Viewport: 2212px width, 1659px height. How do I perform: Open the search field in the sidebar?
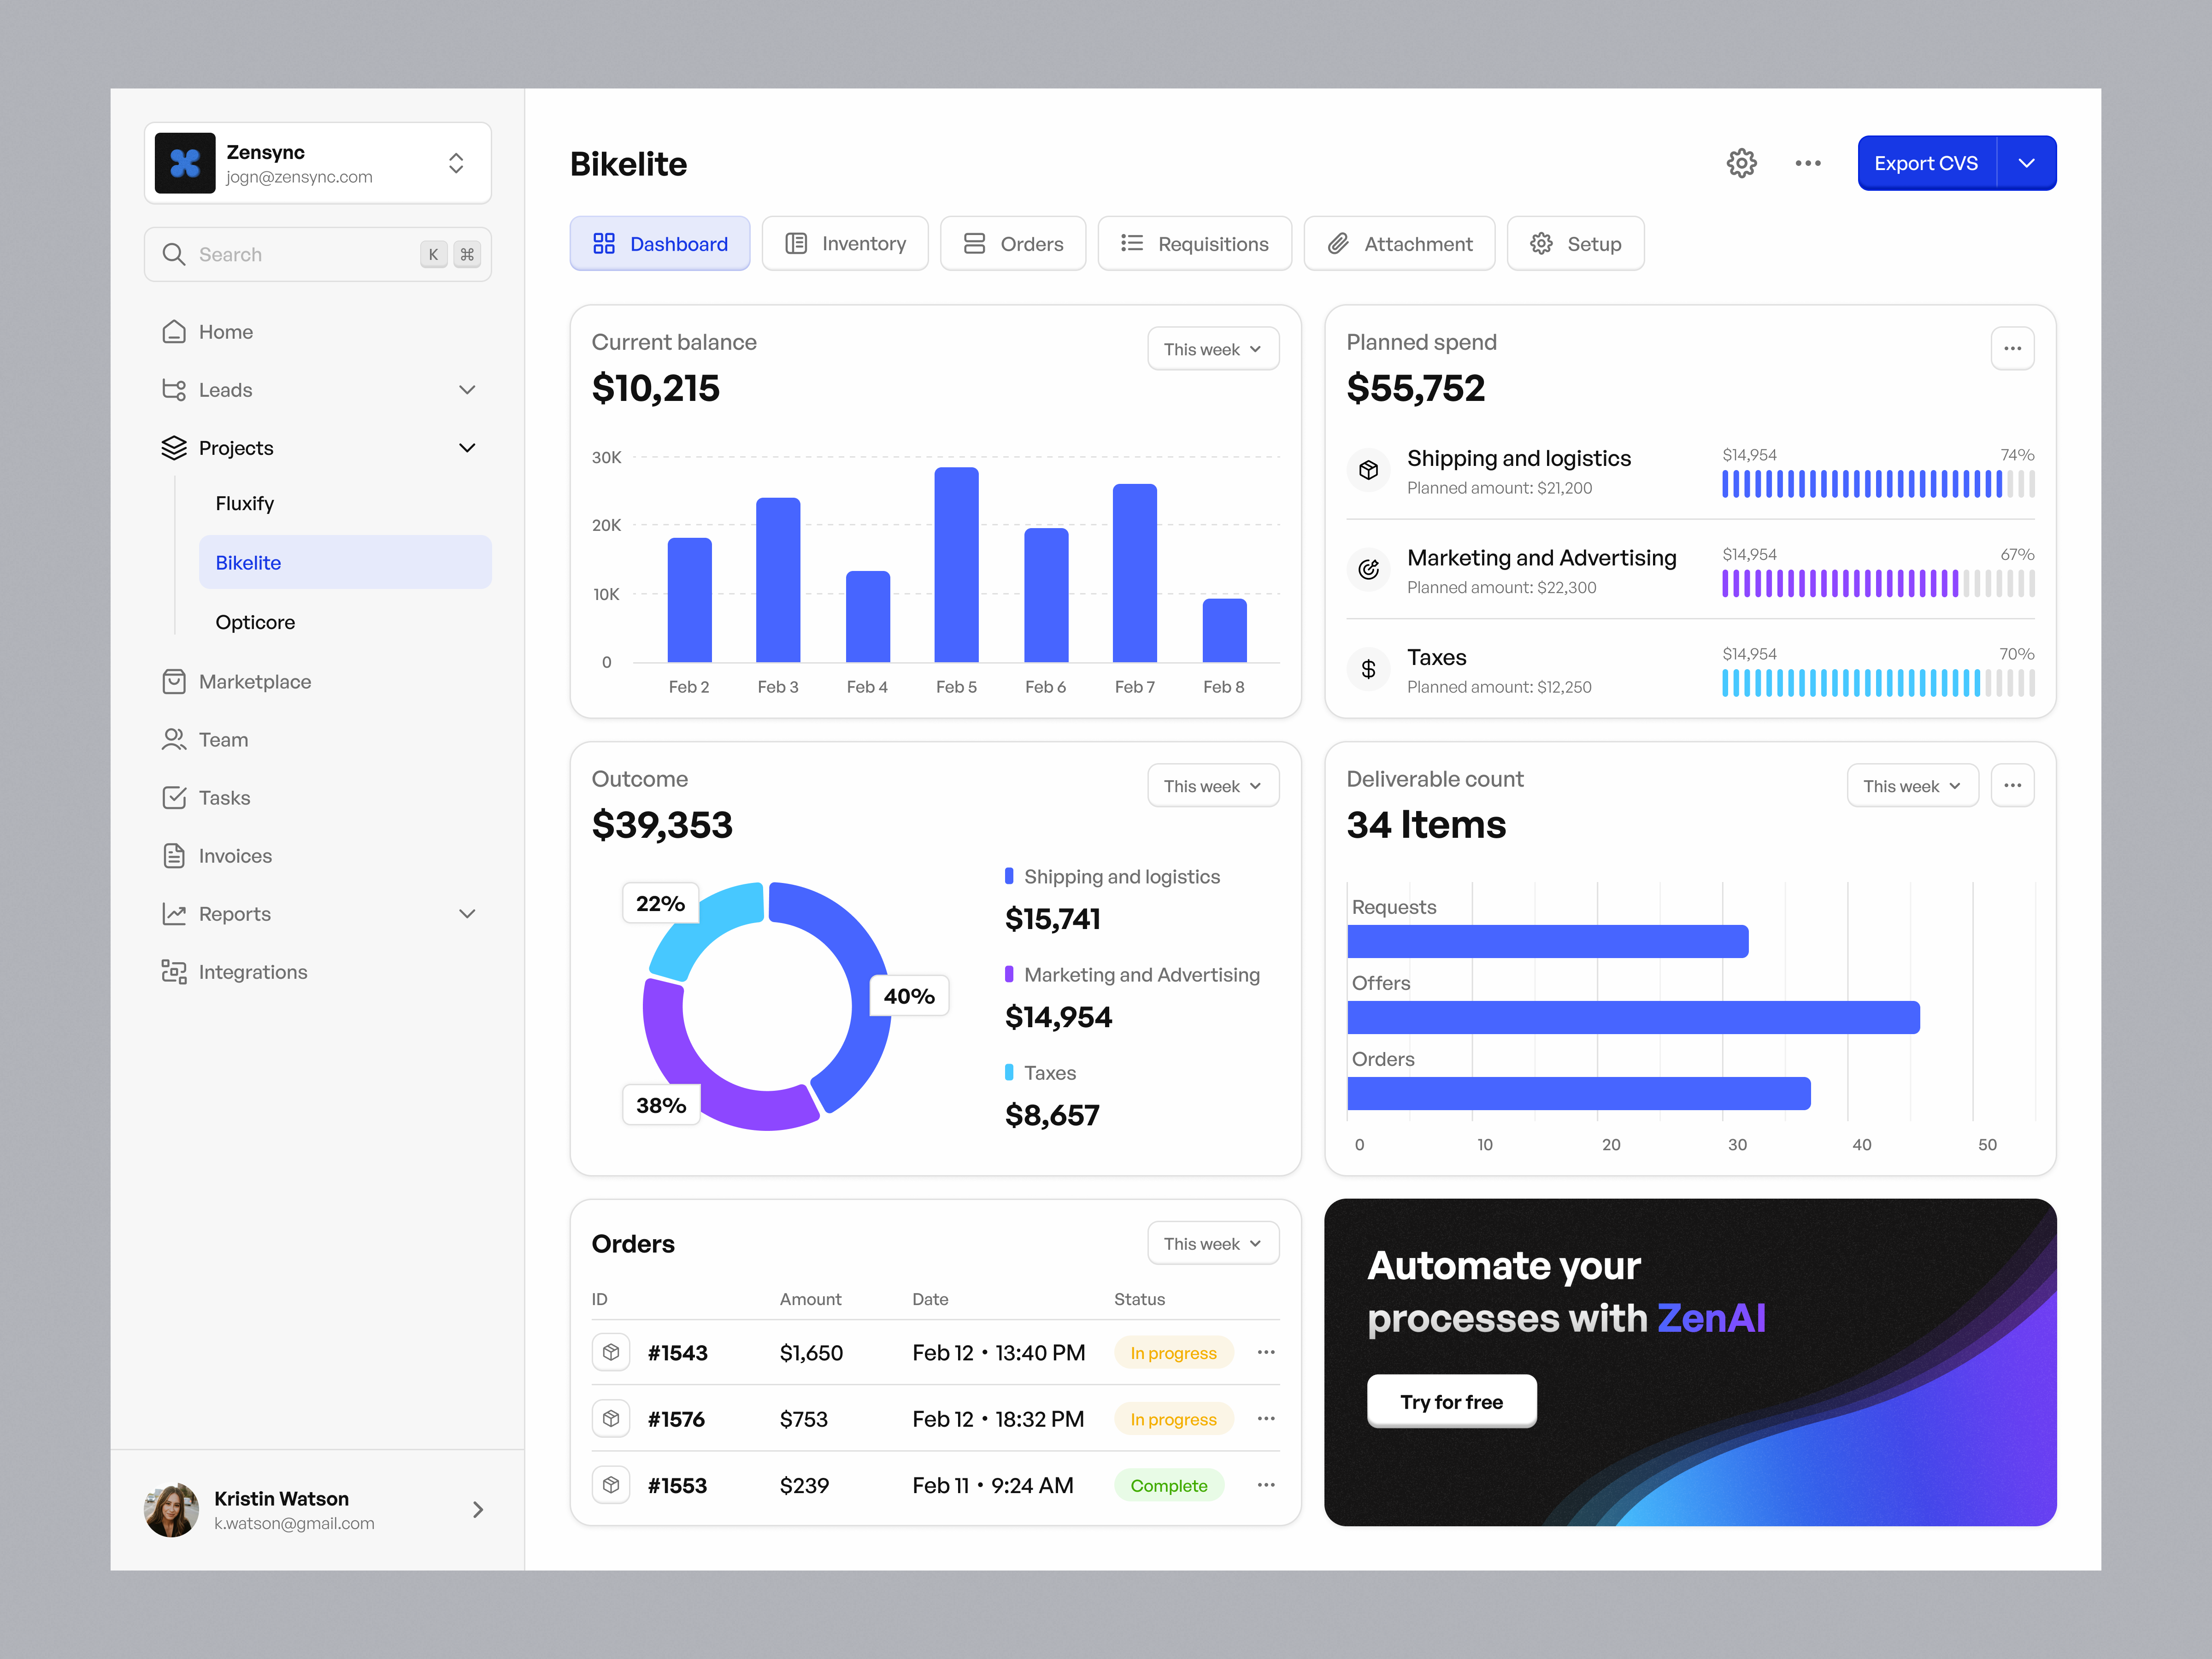(317, 254)
